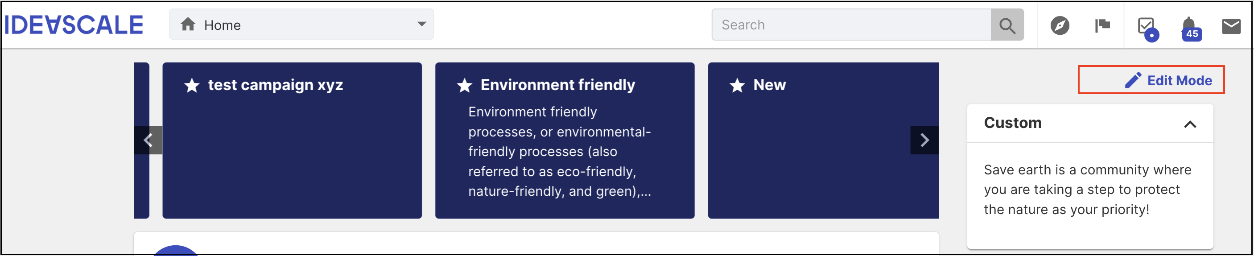Show next campaigns with right arrow
1254x256 pixels.
[x=924, y=140]
